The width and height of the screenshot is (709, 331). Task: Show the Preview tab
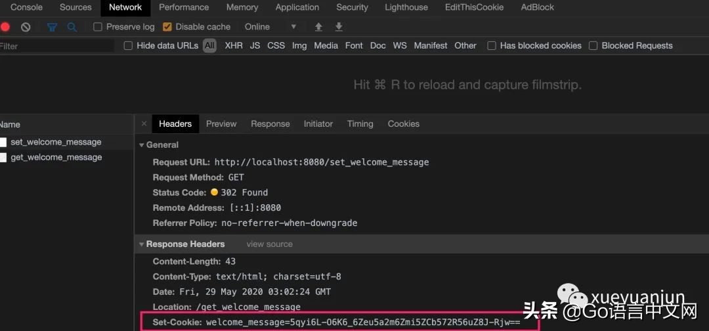[221, 124]
